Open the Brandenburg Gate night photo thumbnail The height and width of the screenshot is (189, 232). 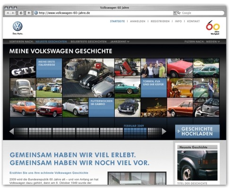click(x=154, y=107)
